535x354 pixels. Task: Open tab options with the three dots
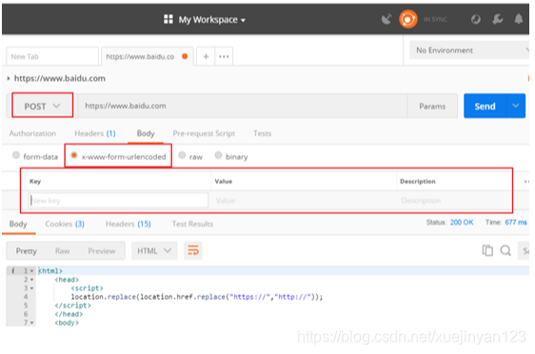tap(224, 56)
